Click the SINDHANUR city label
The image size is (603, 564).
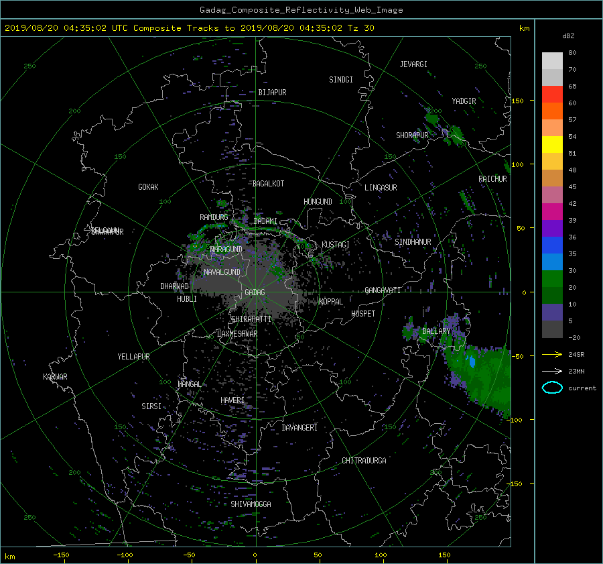(x=413, y=242)
